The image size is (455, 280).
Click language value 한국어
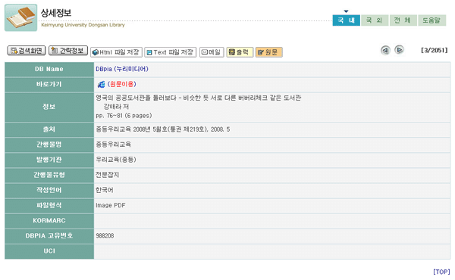(x=105, y=190)
